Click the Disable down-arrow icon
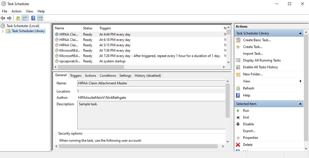The height and width of the screenshot is (158, 309). click(x=238, y=124)
